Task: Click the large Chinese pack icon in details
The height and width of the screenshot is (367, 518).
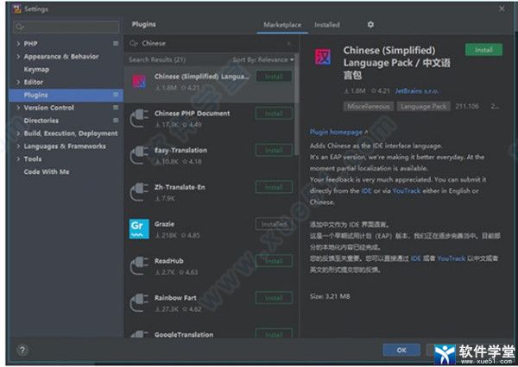Action: 323,57
